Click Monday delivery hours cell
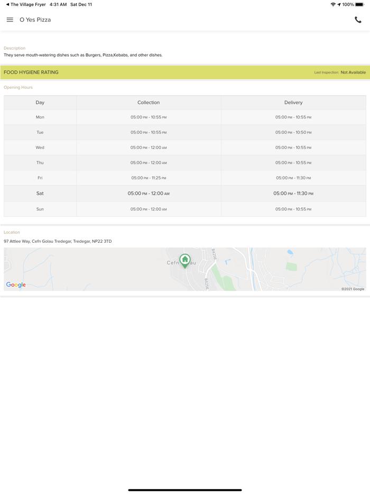This screenshot has width=370, height=494. 293,117
